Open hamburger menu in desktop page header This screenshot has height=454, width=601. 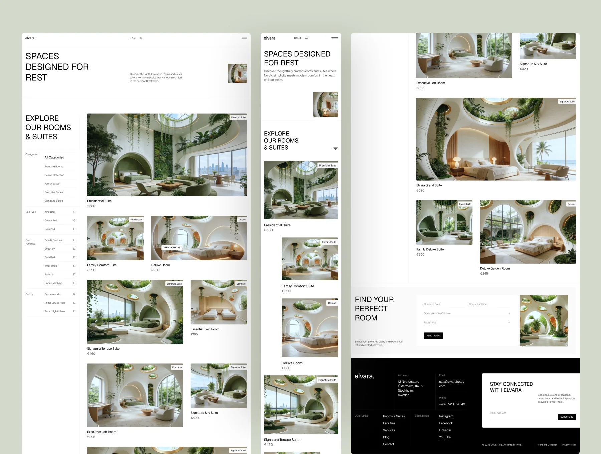(x=244, y=38)
